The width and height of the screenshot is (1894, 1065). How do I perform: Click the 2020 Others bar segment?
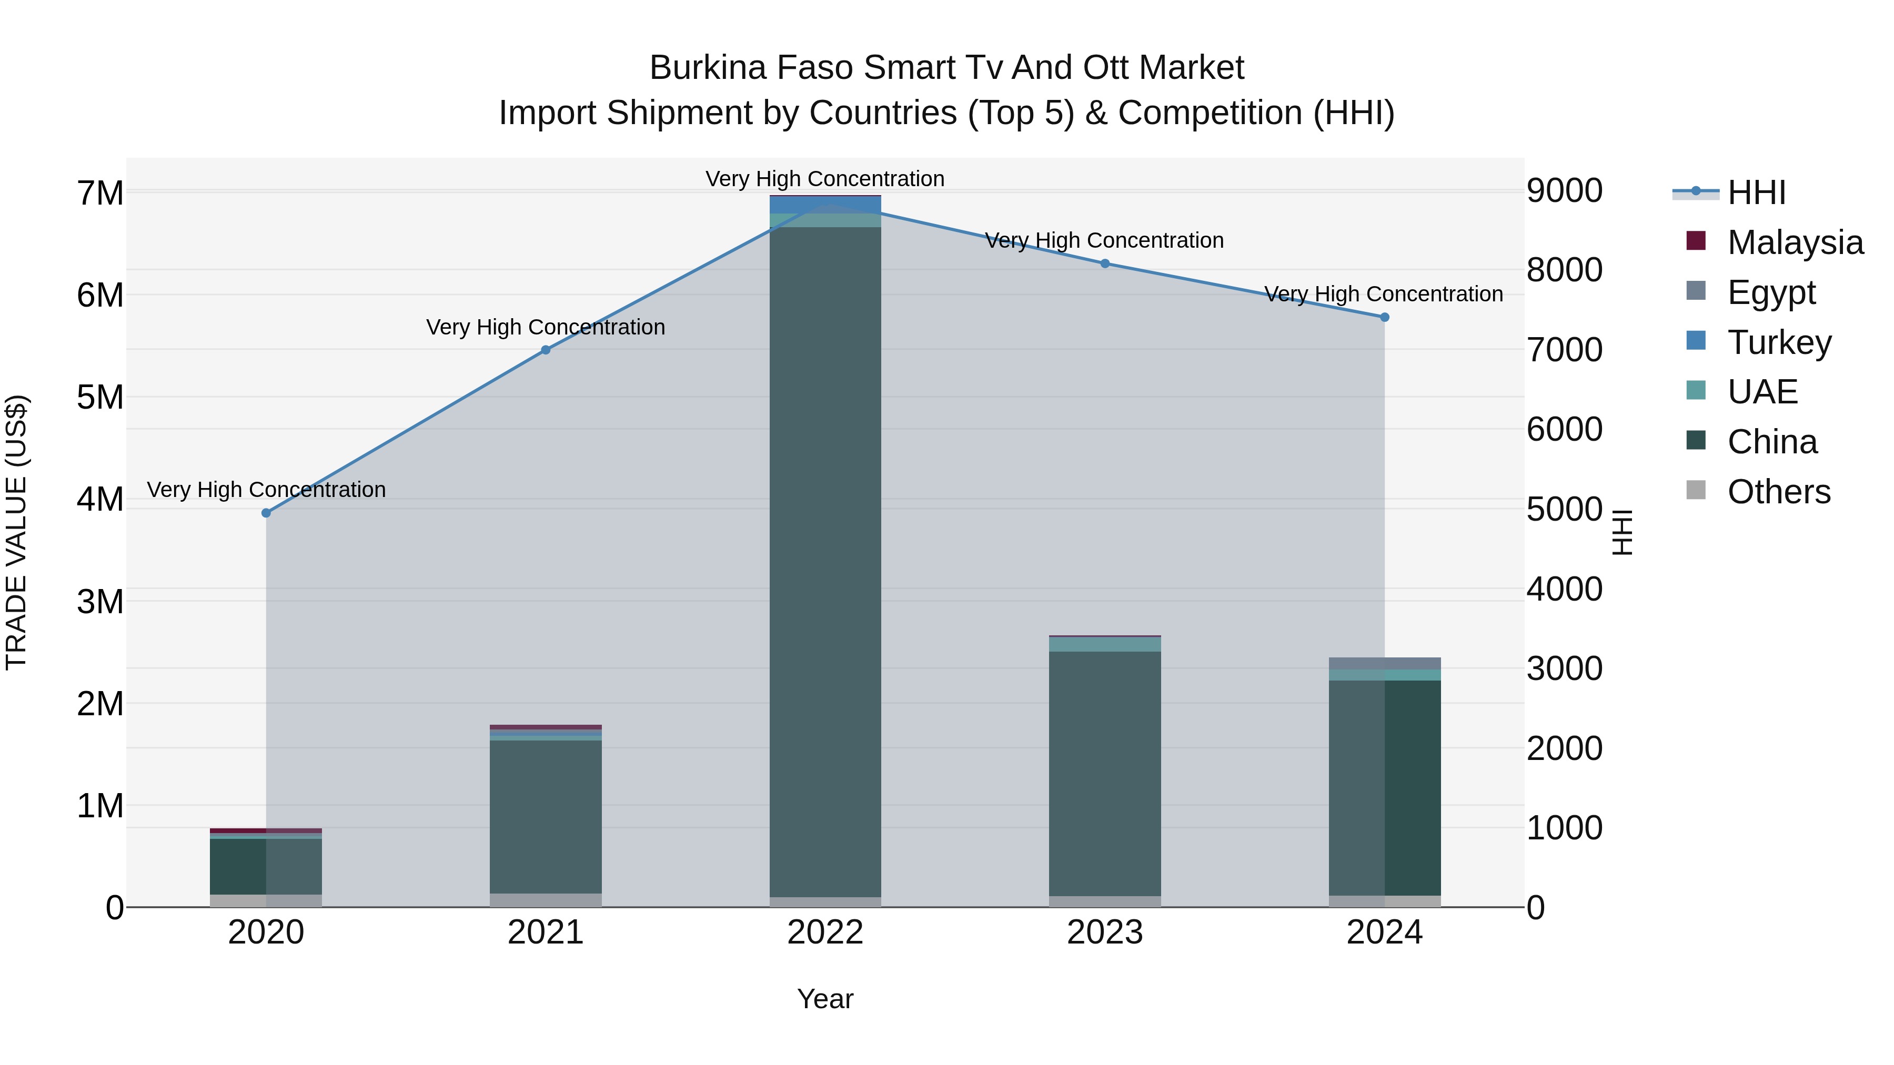tap(266, 900)
